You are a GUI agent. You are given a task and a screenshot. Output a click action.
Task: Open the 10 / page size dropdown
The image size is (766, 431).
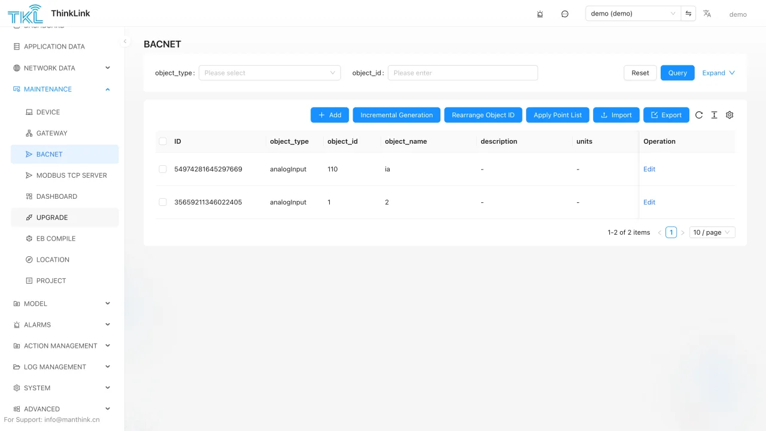(x=712, y=232)
